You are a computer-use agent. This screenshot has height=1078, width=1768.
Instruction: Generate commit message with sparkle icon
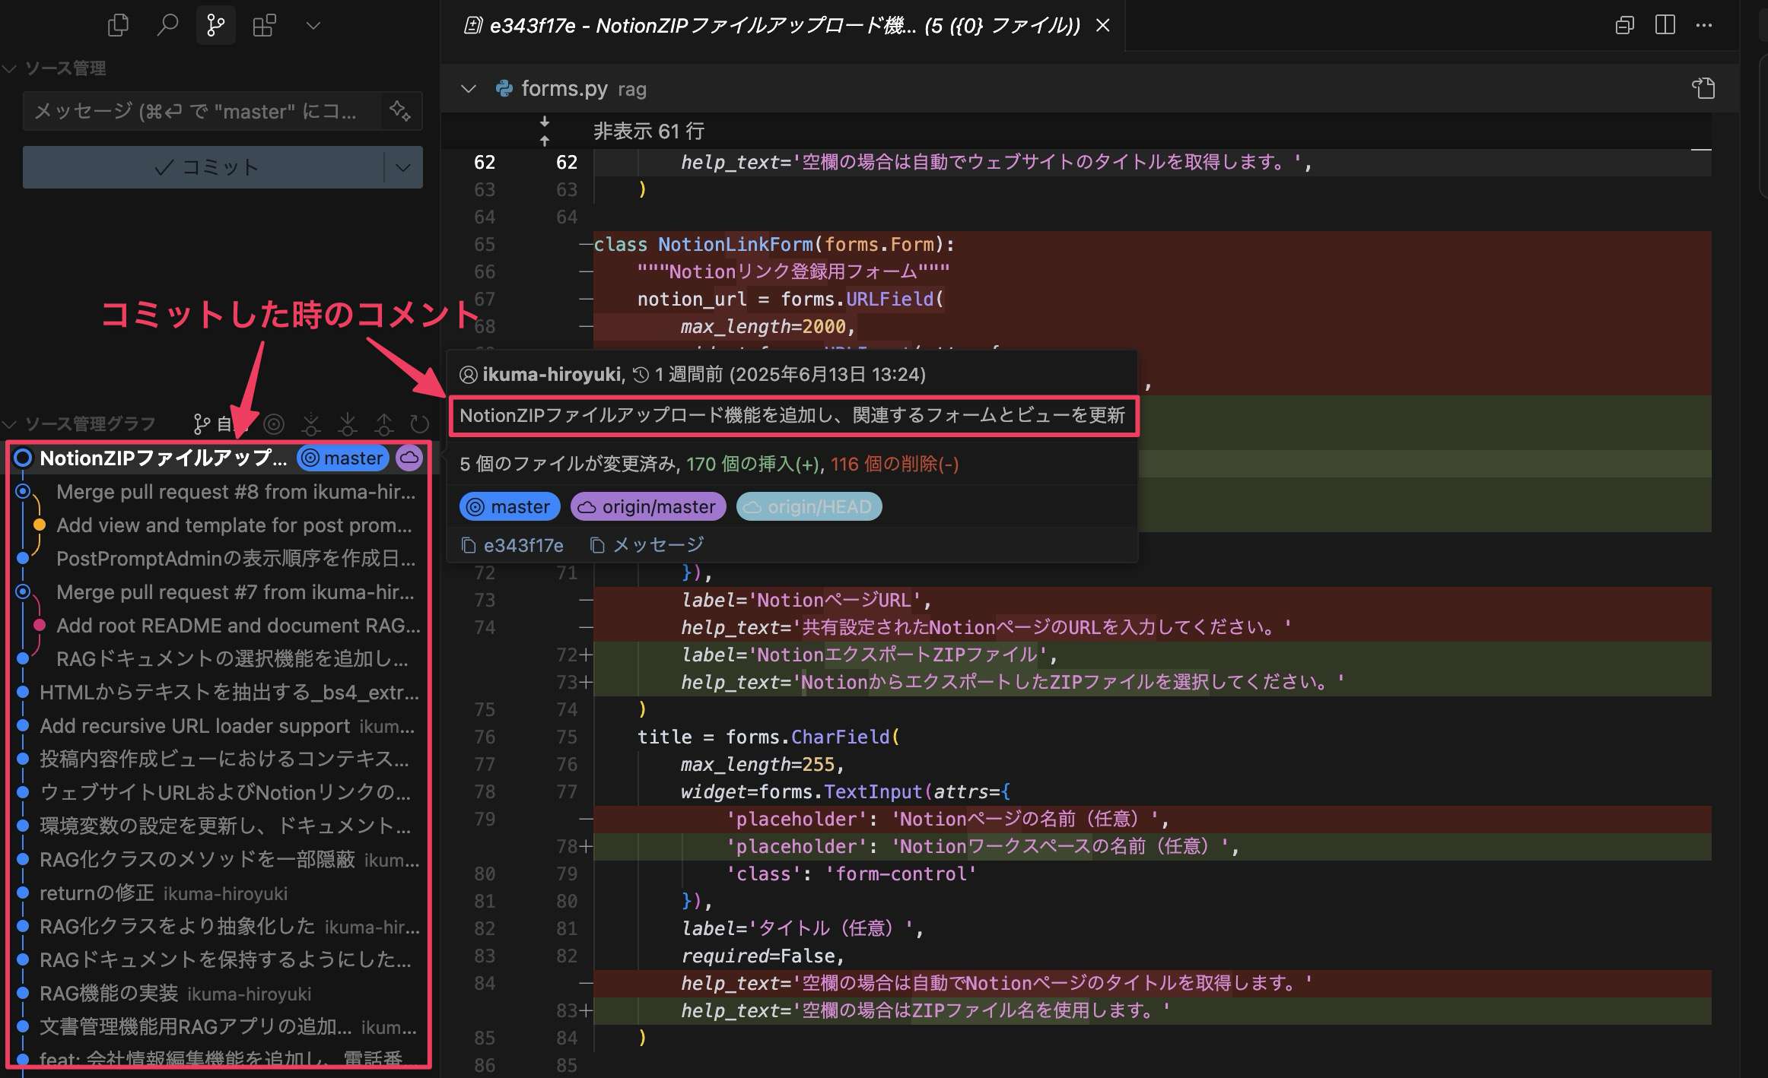(x=400, y=111)
